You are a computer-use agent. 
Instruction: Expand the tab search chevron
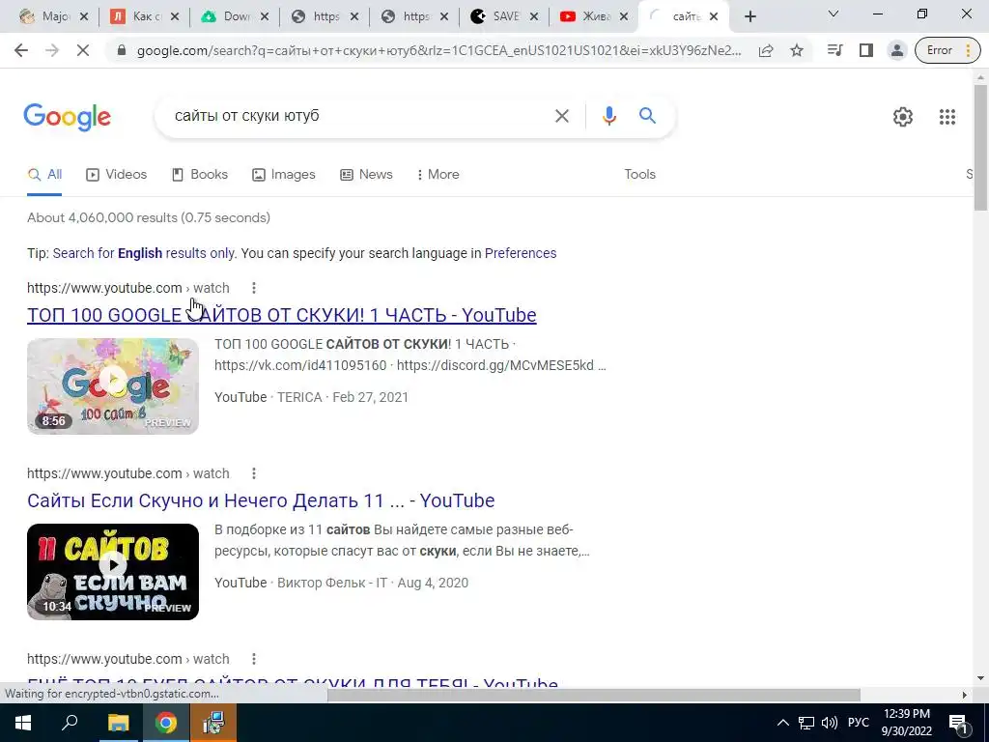[834, 14]
